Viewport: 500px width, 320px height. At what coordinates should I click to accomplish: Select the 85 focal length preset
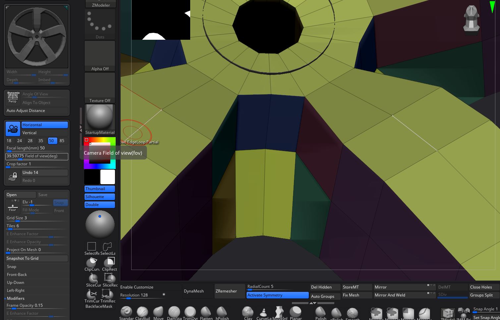[62, 141]
